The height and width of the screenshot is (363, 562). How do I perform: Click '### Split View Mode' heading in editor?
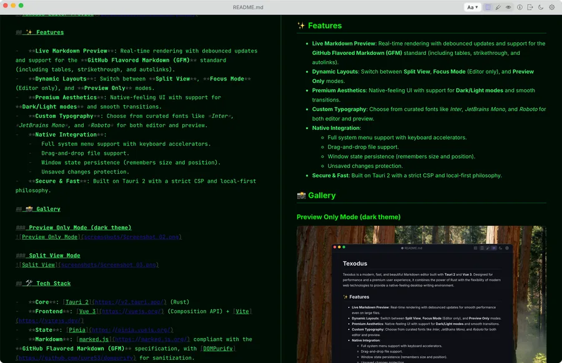tap(48, 256)
